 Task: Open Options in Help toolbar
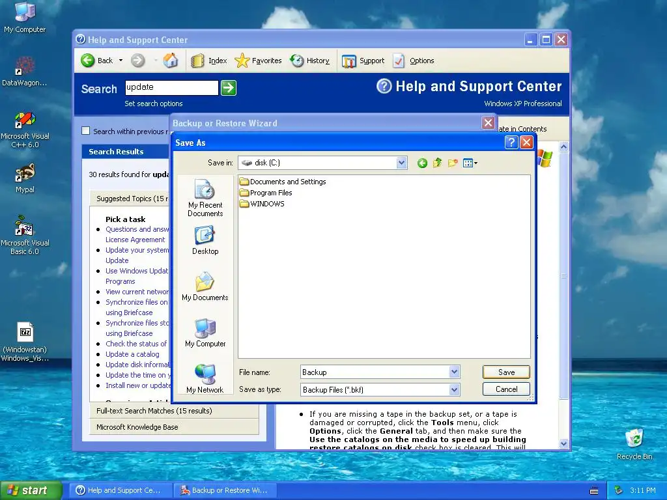click(x=413, y=61)
